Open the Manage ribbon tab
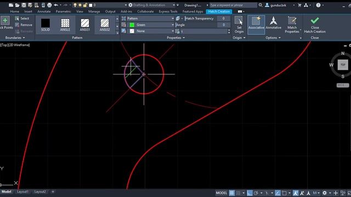 pyautogui.click(x=94, y=11)
